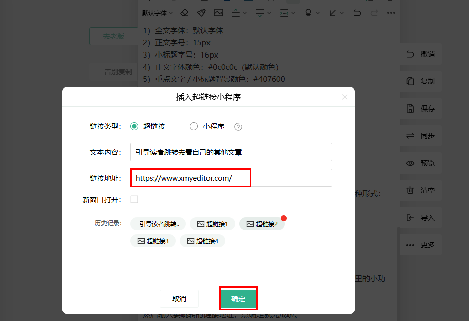Screen dimensions: 469x321
Task: Open the 默认字体 font dropdown
Action: click(158, 13)
